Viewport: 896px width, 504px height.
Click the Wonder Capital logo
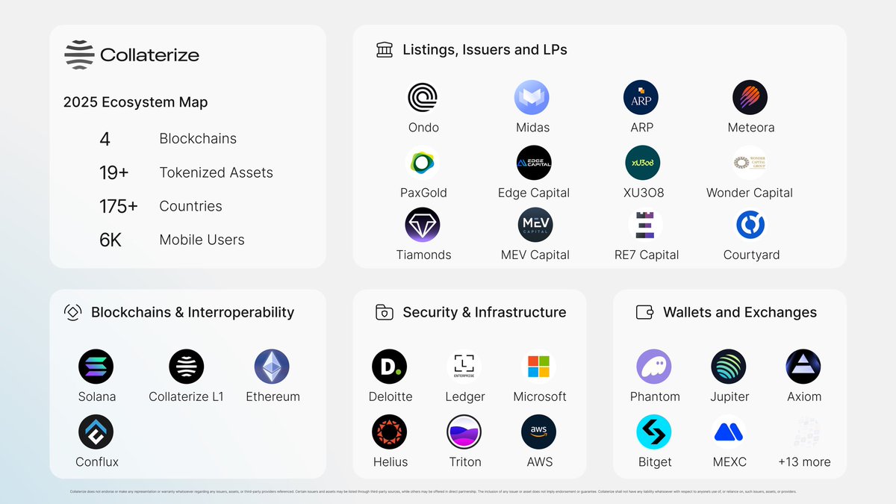[750, 163]
